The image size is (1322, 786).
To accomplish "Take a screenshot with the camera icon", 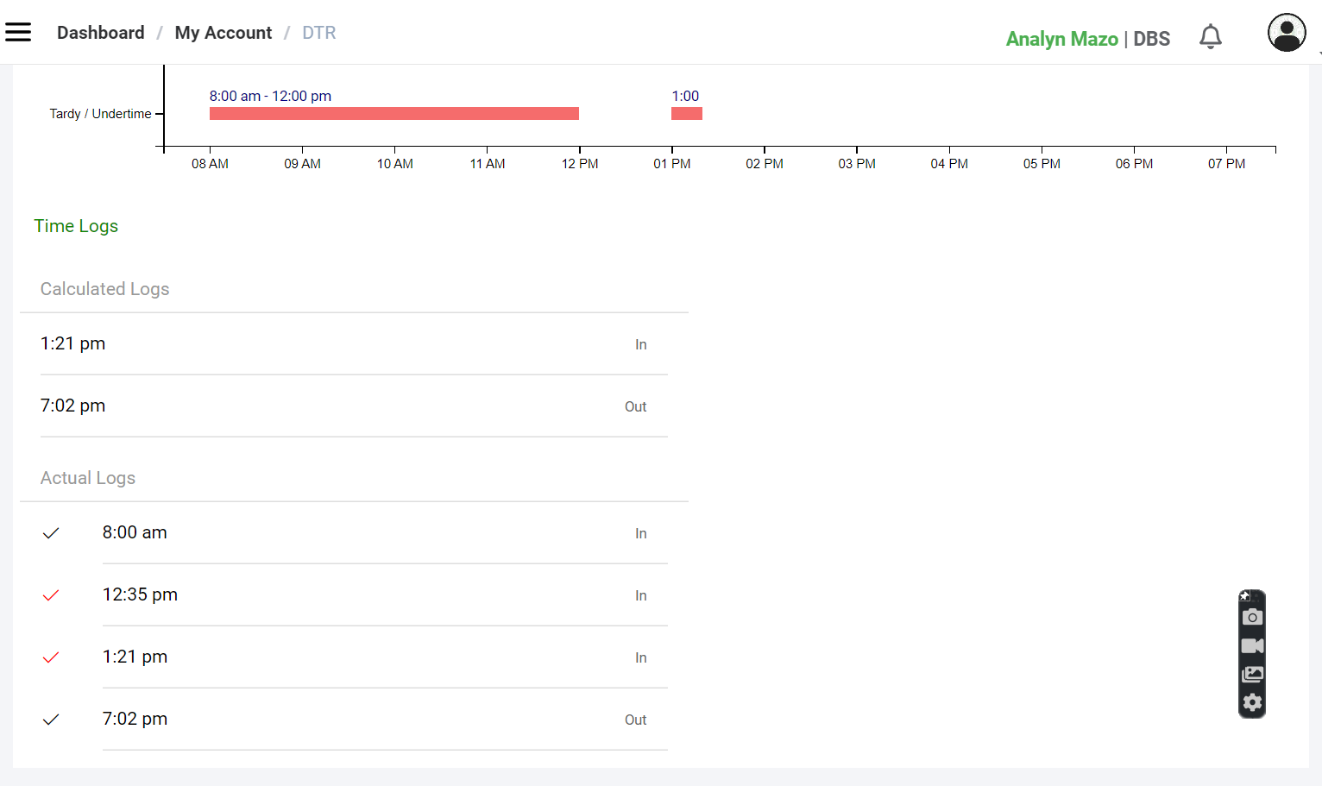I will 1252,617.
